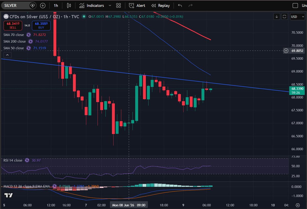
Task: Click the BUY 68.355 button
Action: [x=41, y=26]
